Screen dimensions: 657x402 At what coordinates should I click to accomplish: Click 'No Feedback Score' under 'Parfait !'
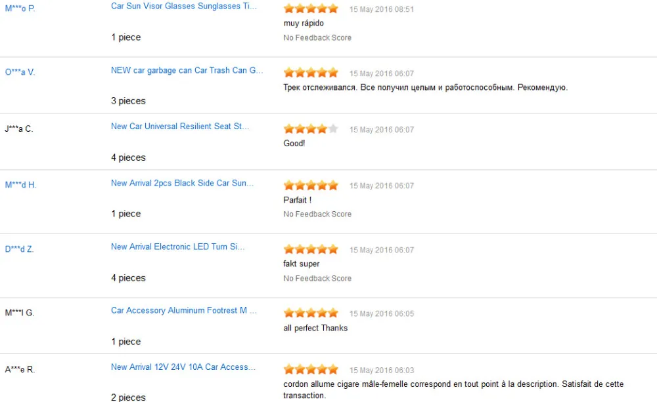pos(317,214)
